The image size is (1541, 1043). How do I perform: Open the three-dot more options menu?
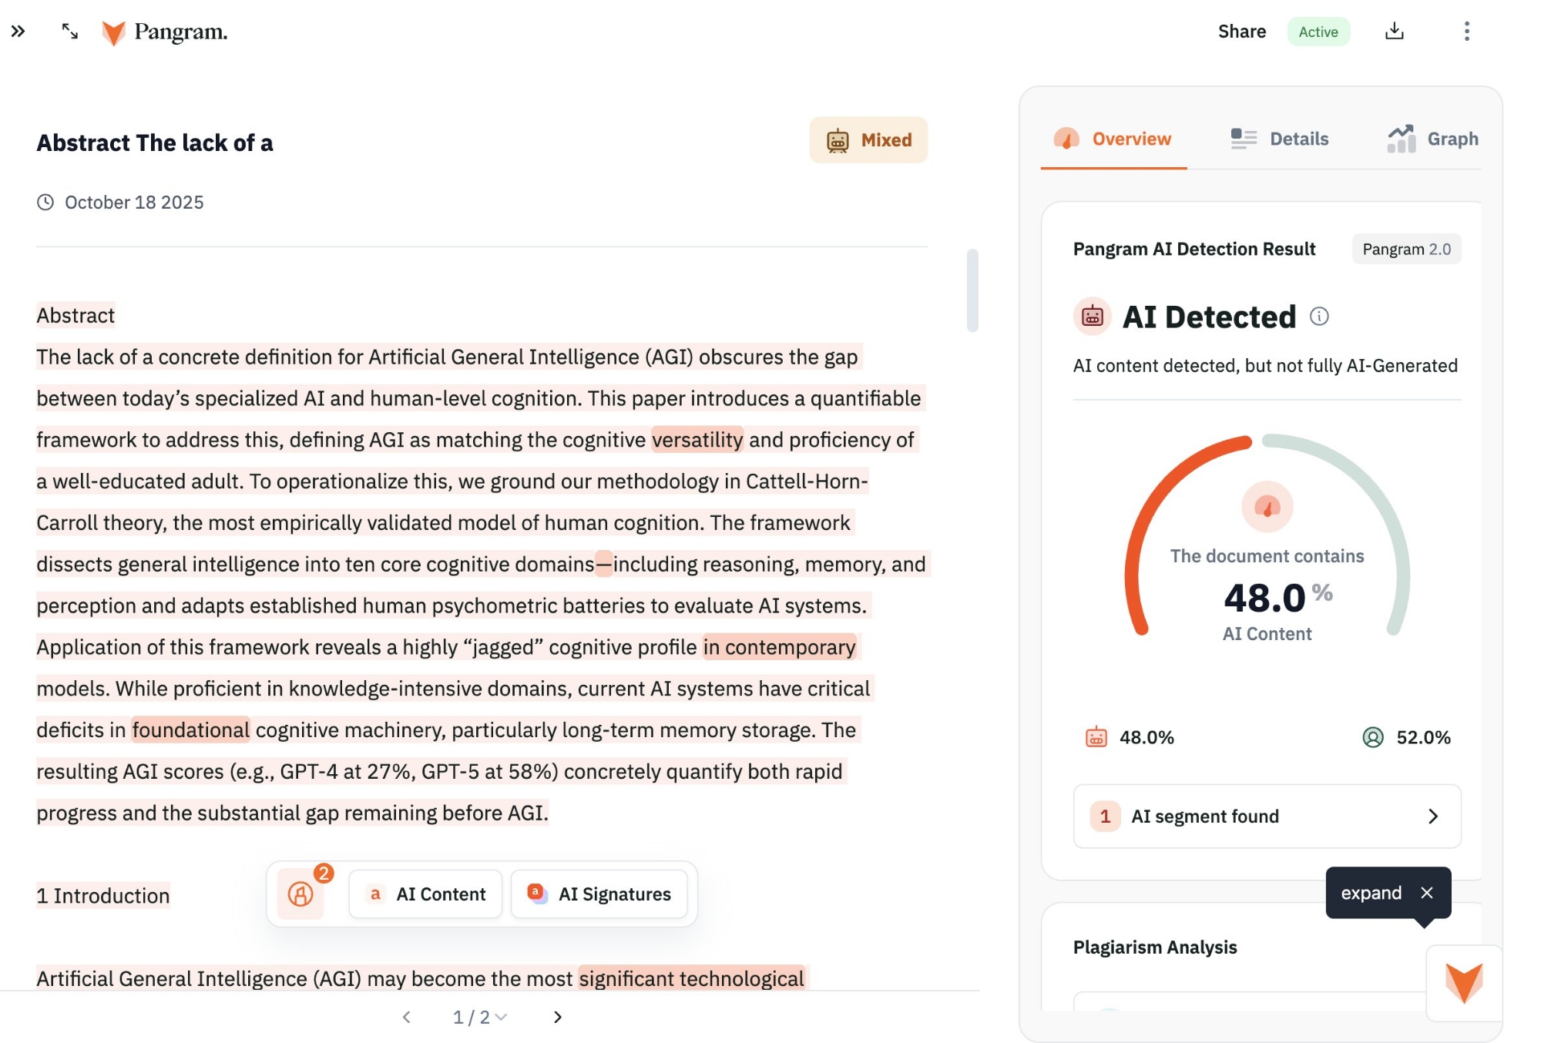coord(1466,32)
